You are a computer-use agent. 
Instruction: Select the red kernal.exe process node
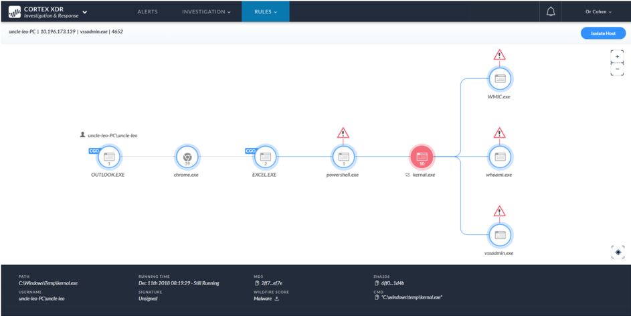pyautogui.click(x=422, y=157)
